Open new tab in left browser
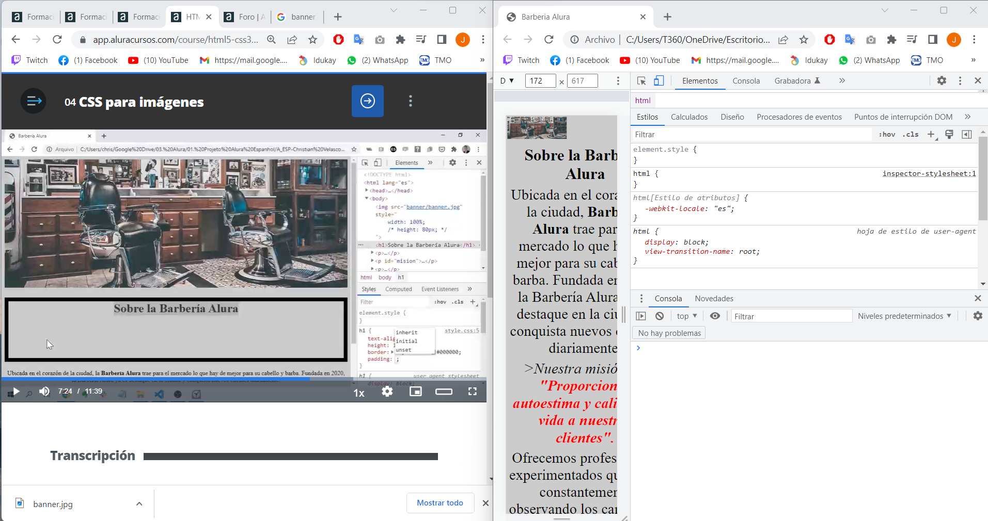988x521 pixels. point(338,17)
